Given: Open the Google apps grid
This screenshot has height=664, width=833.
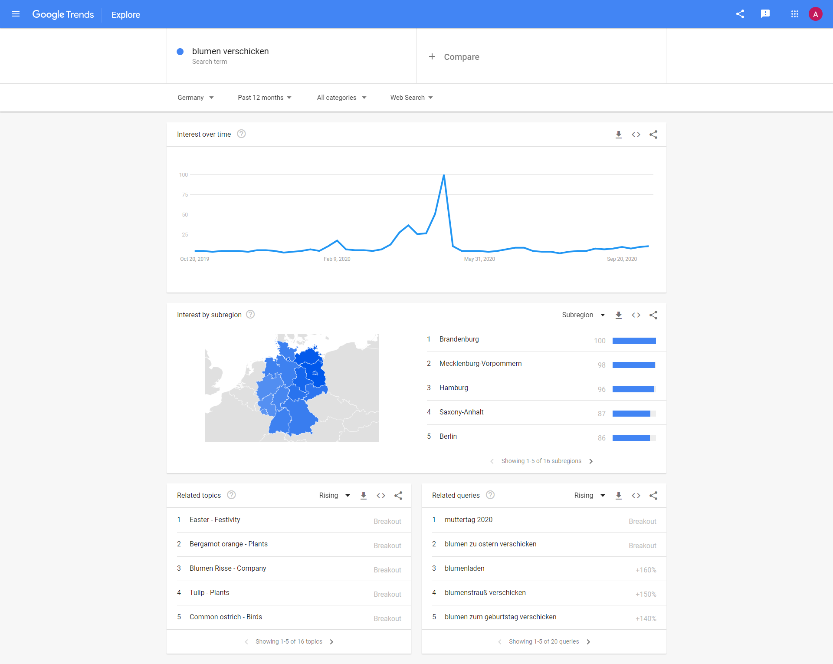Looking at the screenshot, I should click(x=795, y=14).
